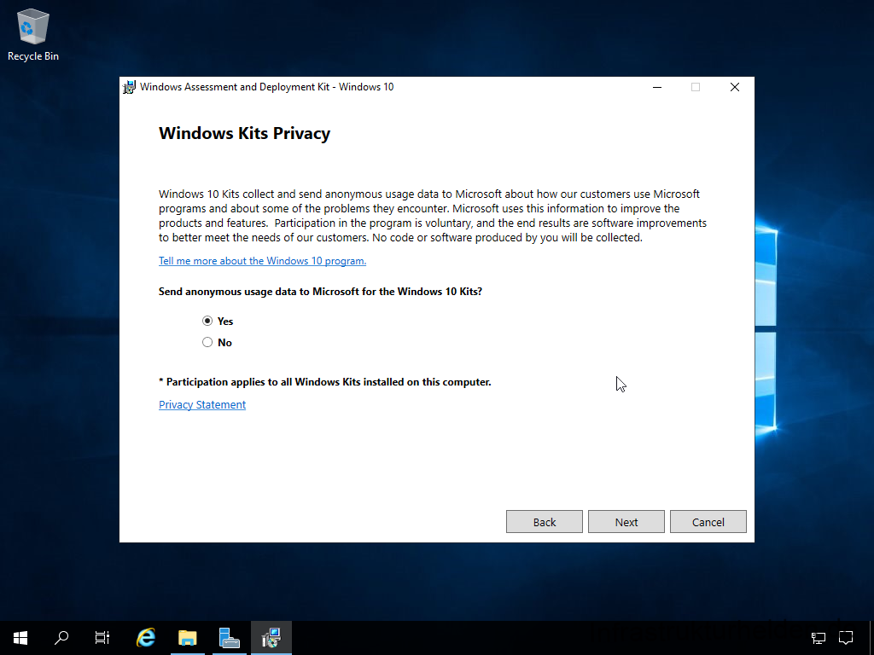Click the Next button
Screen dimensions: 874x655
coord(626,522)
